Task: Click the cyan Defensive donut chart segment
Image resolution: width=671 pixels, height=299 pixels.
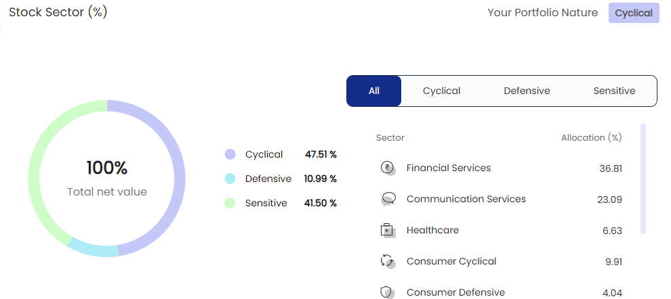Action: 92,249
